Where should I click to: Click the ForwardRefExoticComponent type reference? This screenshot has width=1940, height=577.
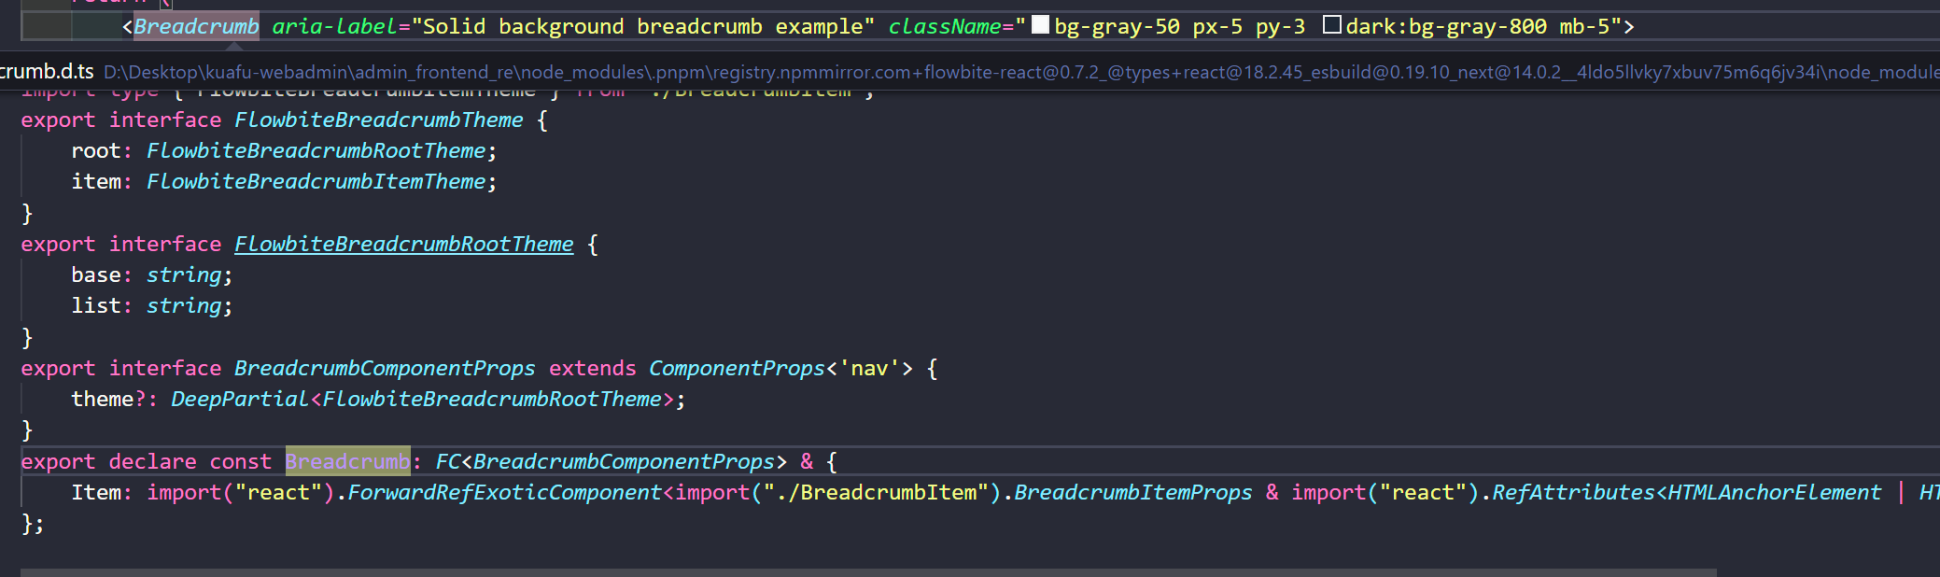504,493
